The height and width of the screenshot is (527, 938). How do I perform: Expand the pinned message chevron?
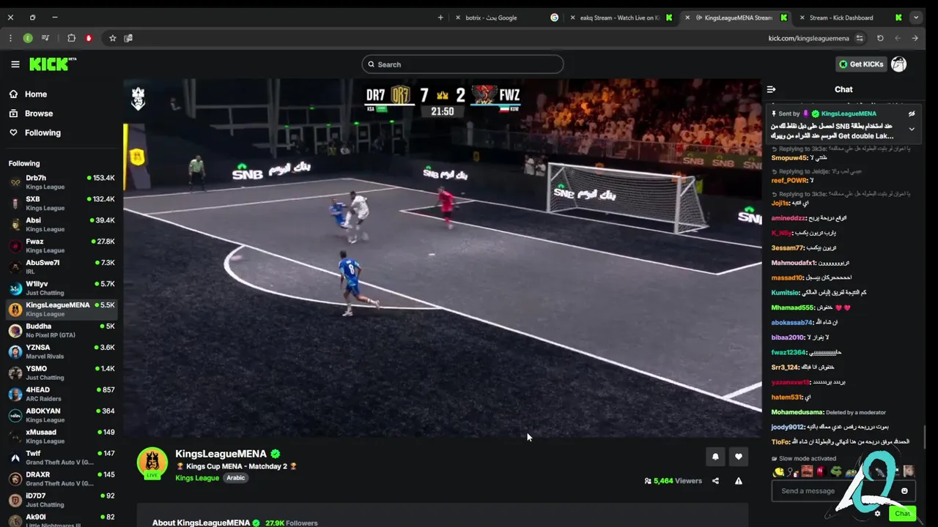click(x=912, y=129)
